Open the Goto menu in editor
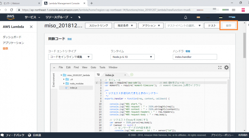Screen dimensions: 249x138 coord(94,68)
